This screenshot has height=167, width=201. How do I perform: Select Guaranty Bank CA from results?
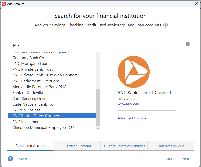click(x=28, y=58)
